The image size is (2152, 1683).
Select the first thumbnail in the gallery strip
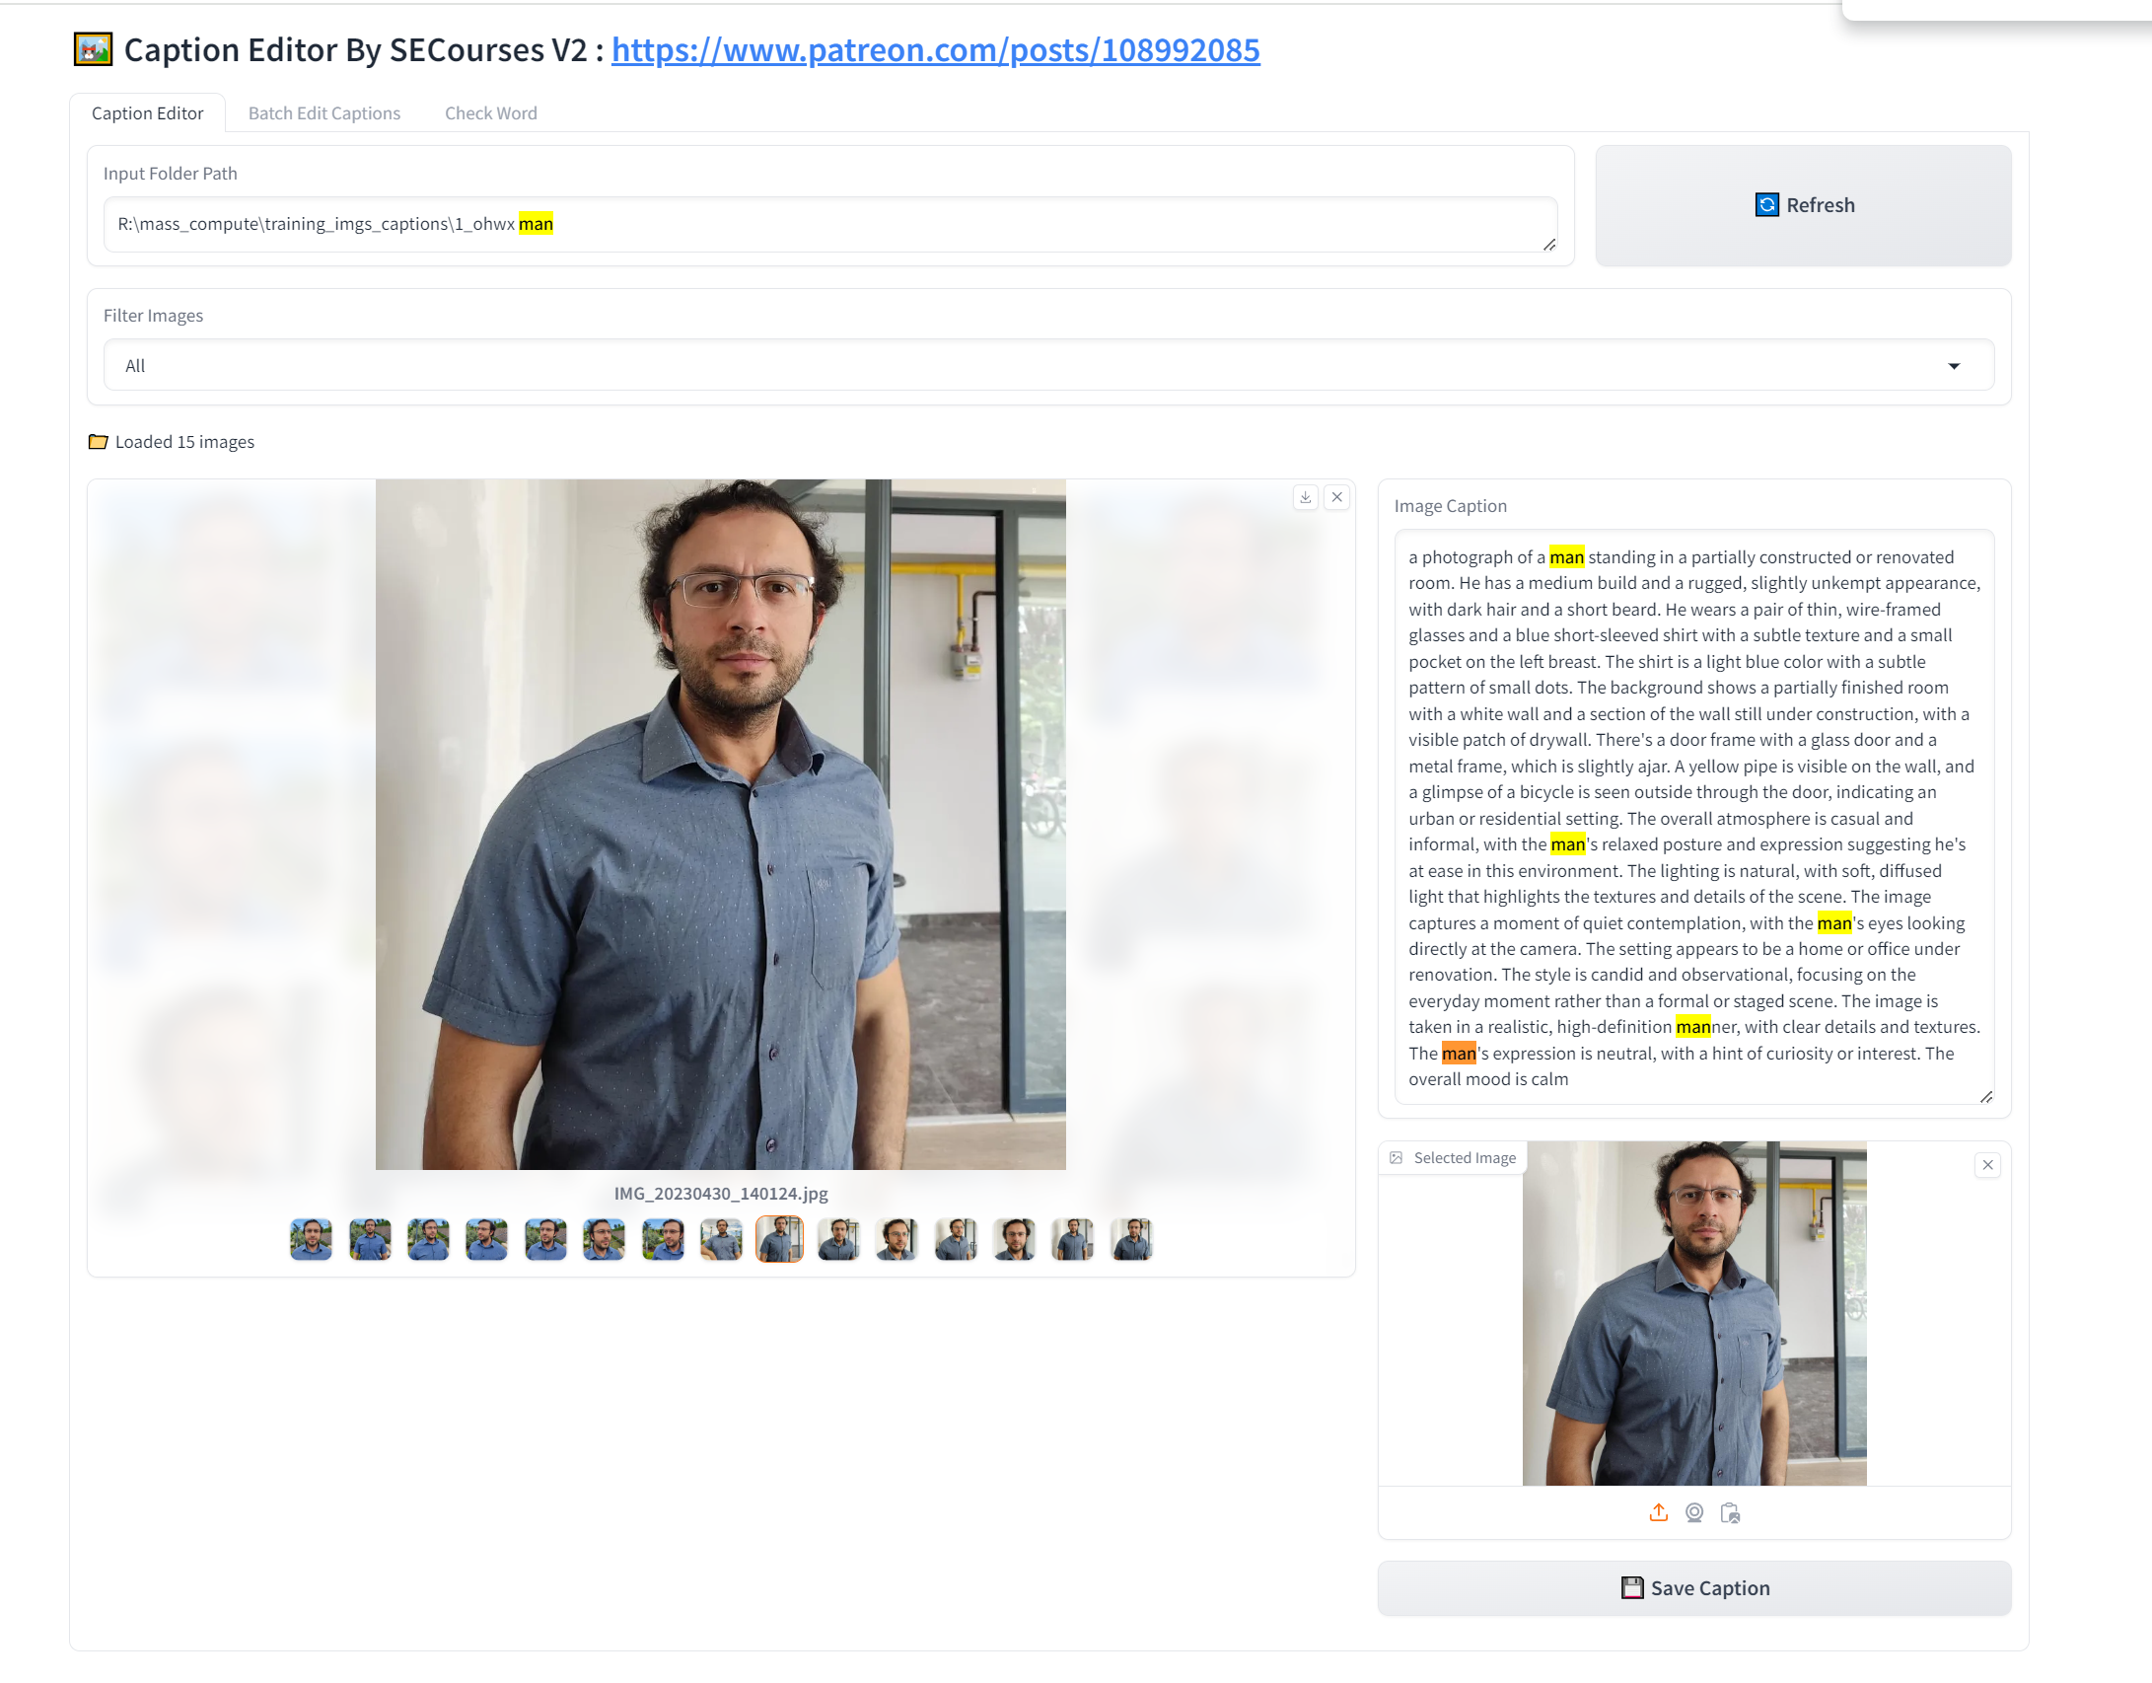[x=311, y=1239]
